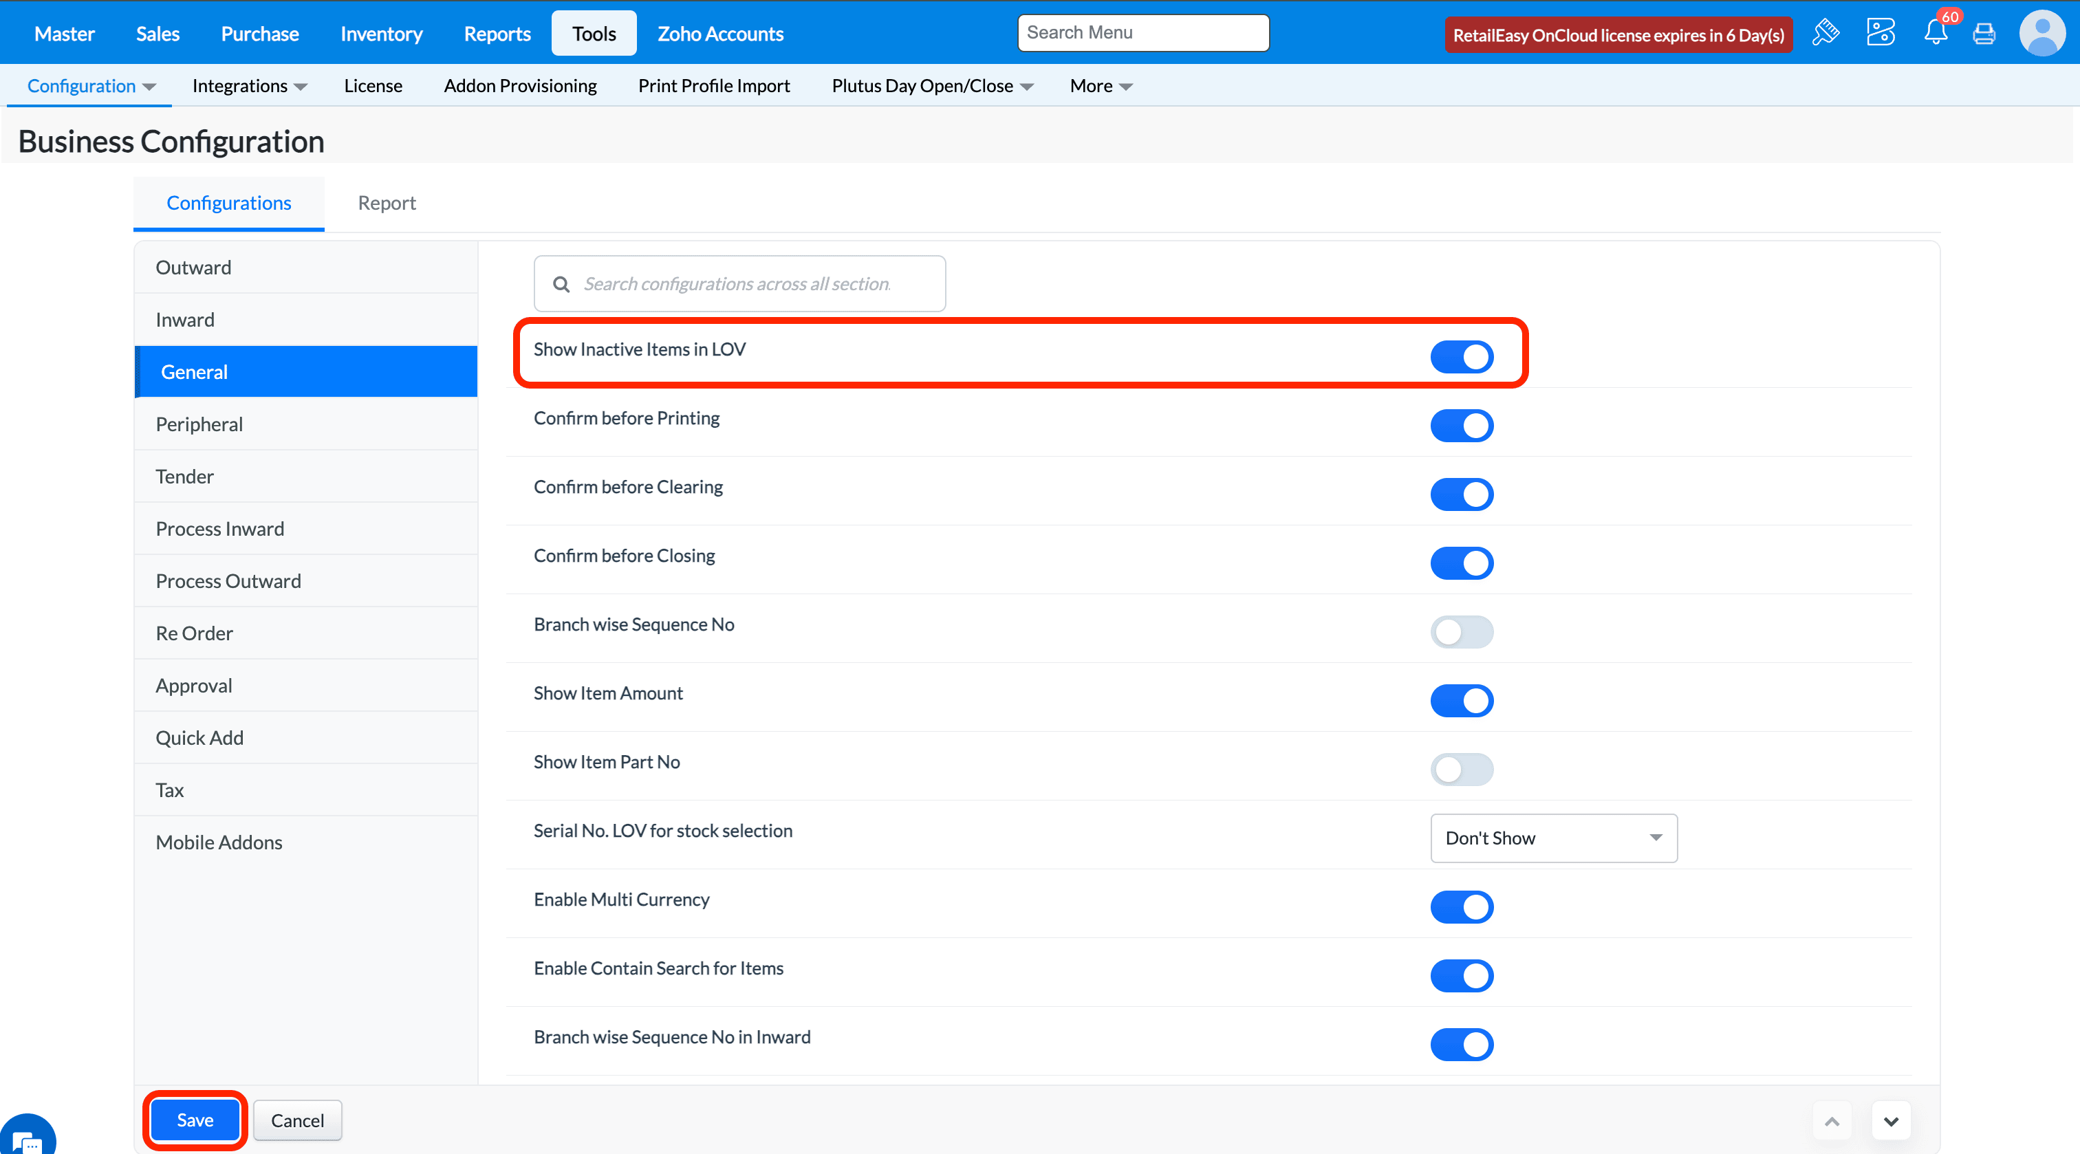Click the paintbrush theme icon

point(1826,33)
